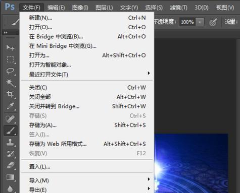The width and height of the screenshot is (240, 193).
Task: Choose Close All (关闭全部) entry
Action: [87, 97]
